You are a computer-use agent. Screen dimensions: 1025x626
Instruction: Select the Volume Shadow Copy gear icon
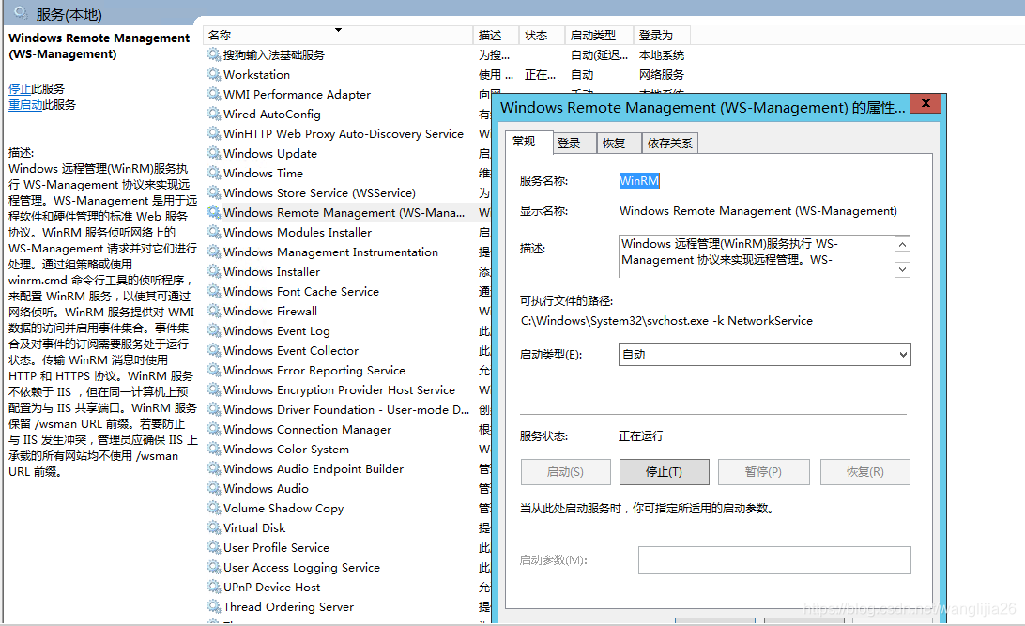(x=214, y=508)
